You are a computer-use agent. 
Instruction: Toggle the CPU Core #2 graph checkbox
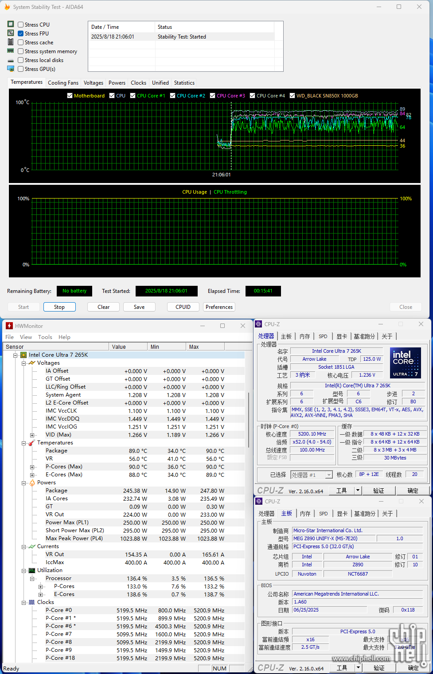pyautogui.click(x=172, y=96)
